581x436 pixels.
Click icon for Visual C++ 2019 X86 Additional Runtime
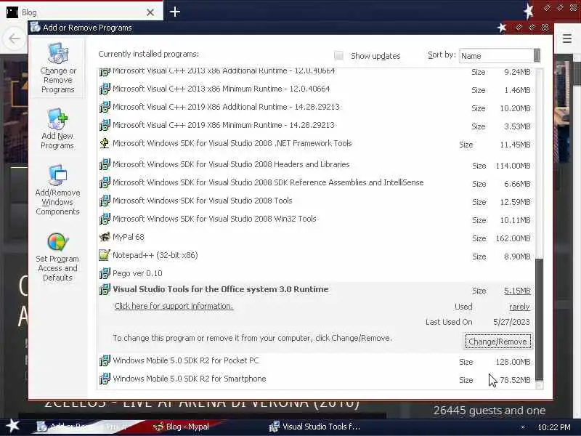point(105,107)
